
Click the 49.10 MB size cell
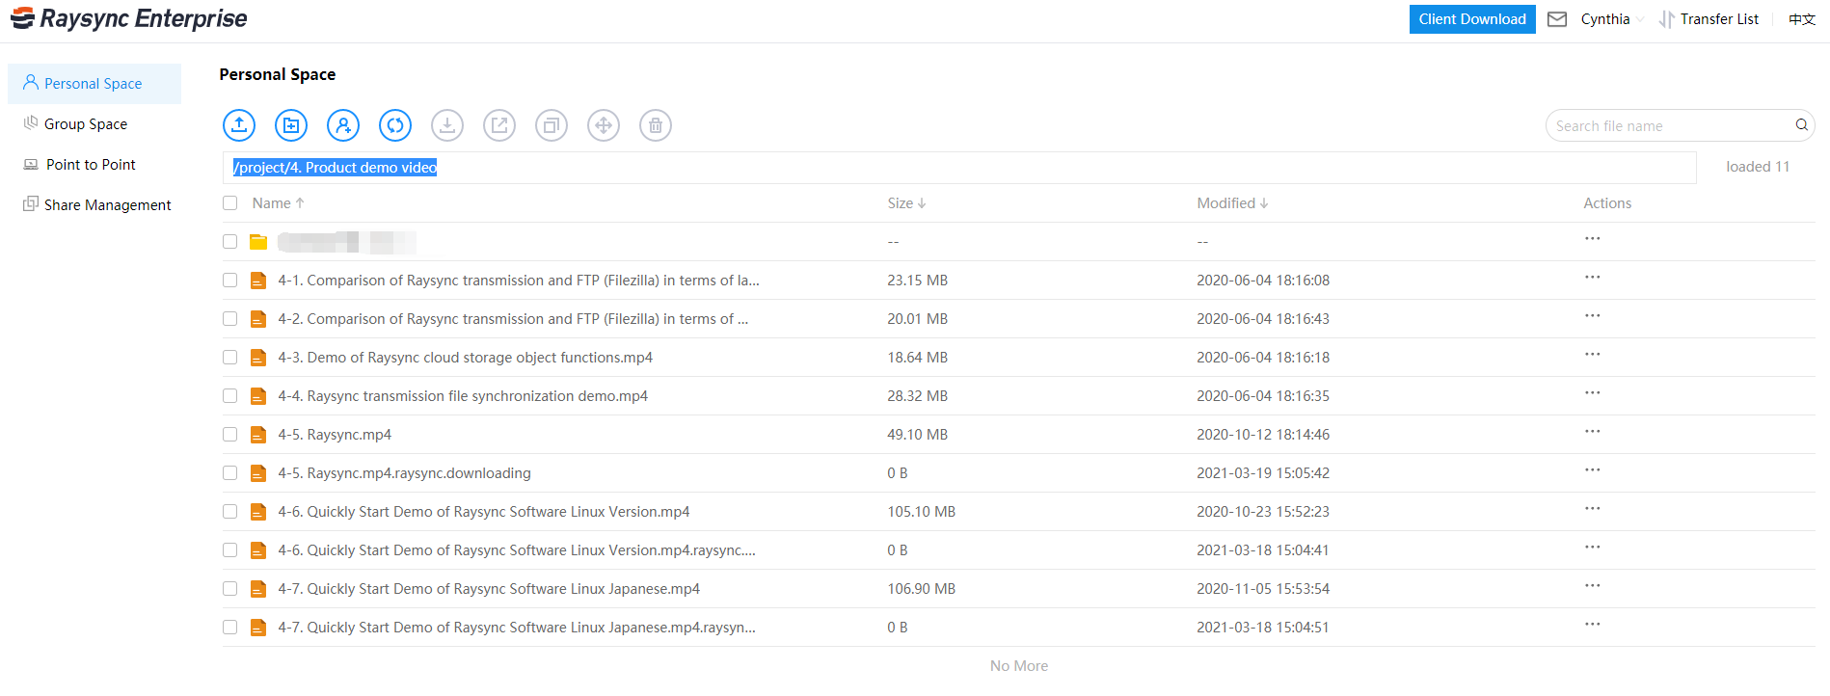917,435
